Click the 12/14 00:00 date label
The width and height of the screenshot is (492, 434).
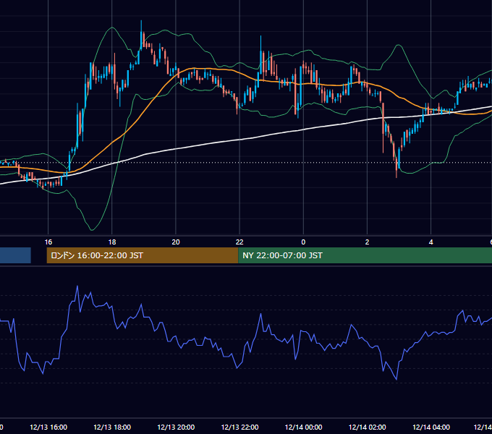(x=303, y=427)
